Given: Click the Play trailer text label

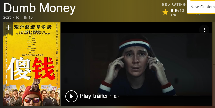Looking at the screenshot, I should click(94, 96).
